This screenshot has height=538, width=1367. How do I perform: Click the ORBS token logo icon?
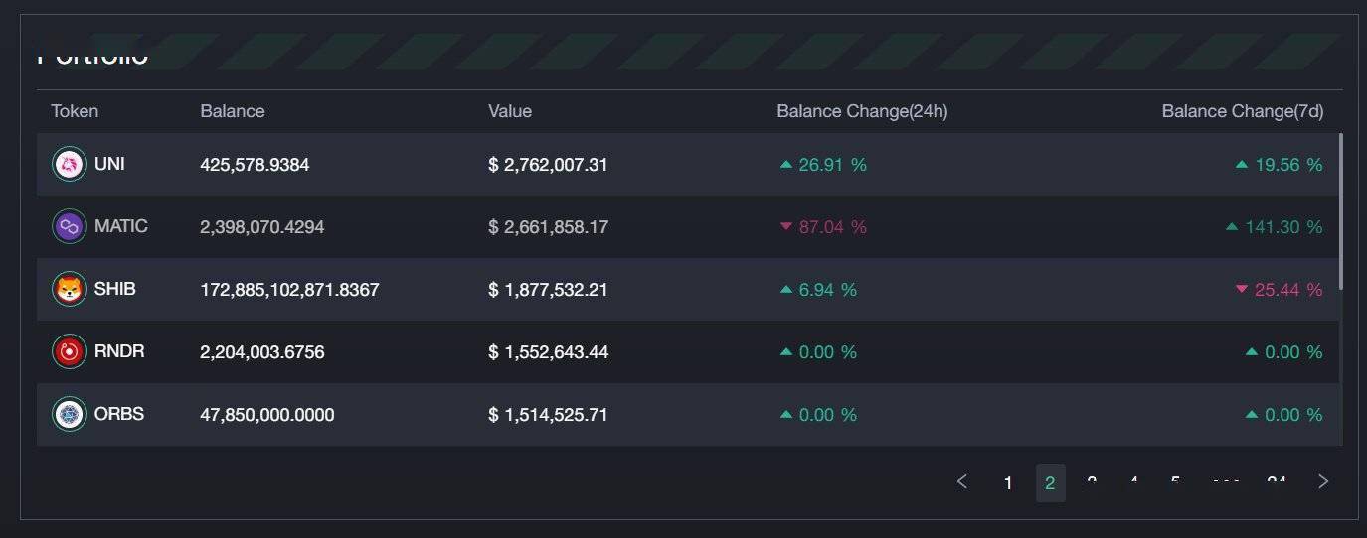click(70, 415)
